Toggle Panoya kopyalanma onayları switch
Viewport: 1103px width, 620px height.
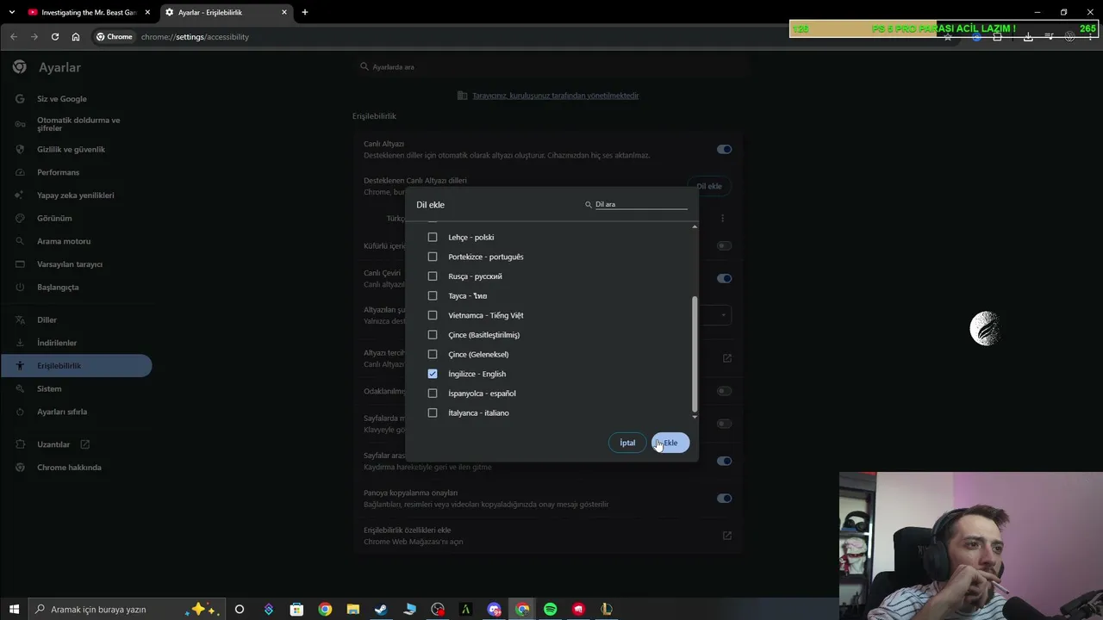pyautogui.click(x=724, y=498)
